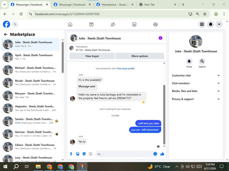
Task: Click the 'Hi, is this available?' message bubble
Action: click(90, 80)
